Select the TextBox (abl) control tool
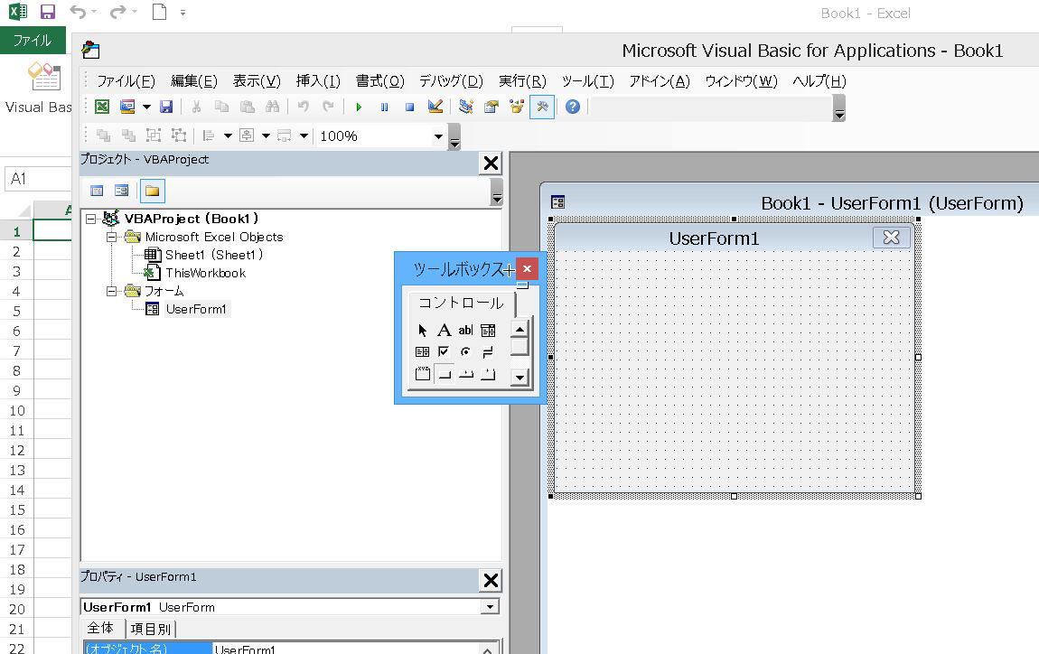 click(466, 331)
